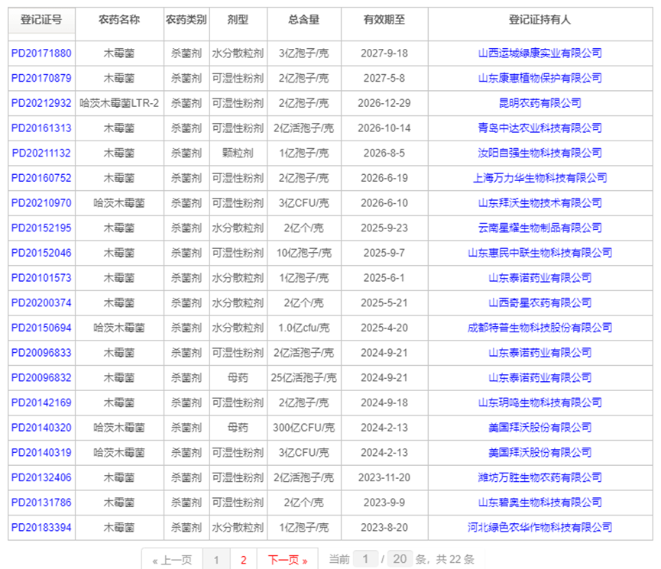The width and height of the screenshot is (661, 569).
Task: Click the PD20140320 registration number
Action: (41, 428)
